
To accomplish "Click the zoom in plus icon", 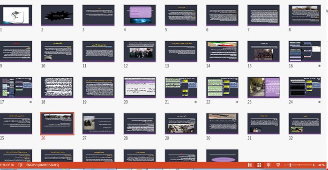I will 313,165.
